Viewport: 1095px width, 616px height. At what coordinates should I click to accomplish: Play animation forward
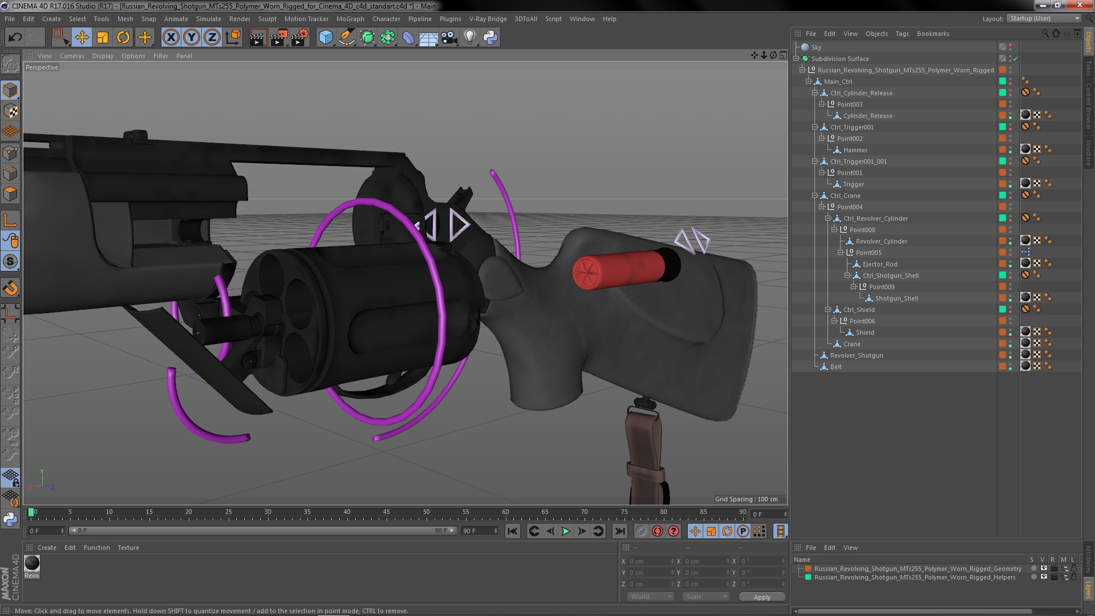(566, 531)
